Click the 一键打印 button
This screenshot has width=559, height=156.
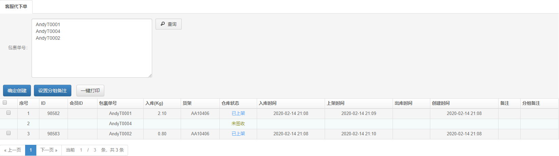click(x=90, y=91)
